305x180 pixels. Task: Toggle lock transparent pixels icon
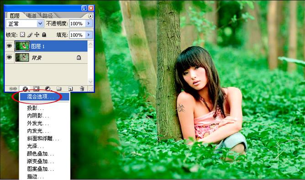22,35
